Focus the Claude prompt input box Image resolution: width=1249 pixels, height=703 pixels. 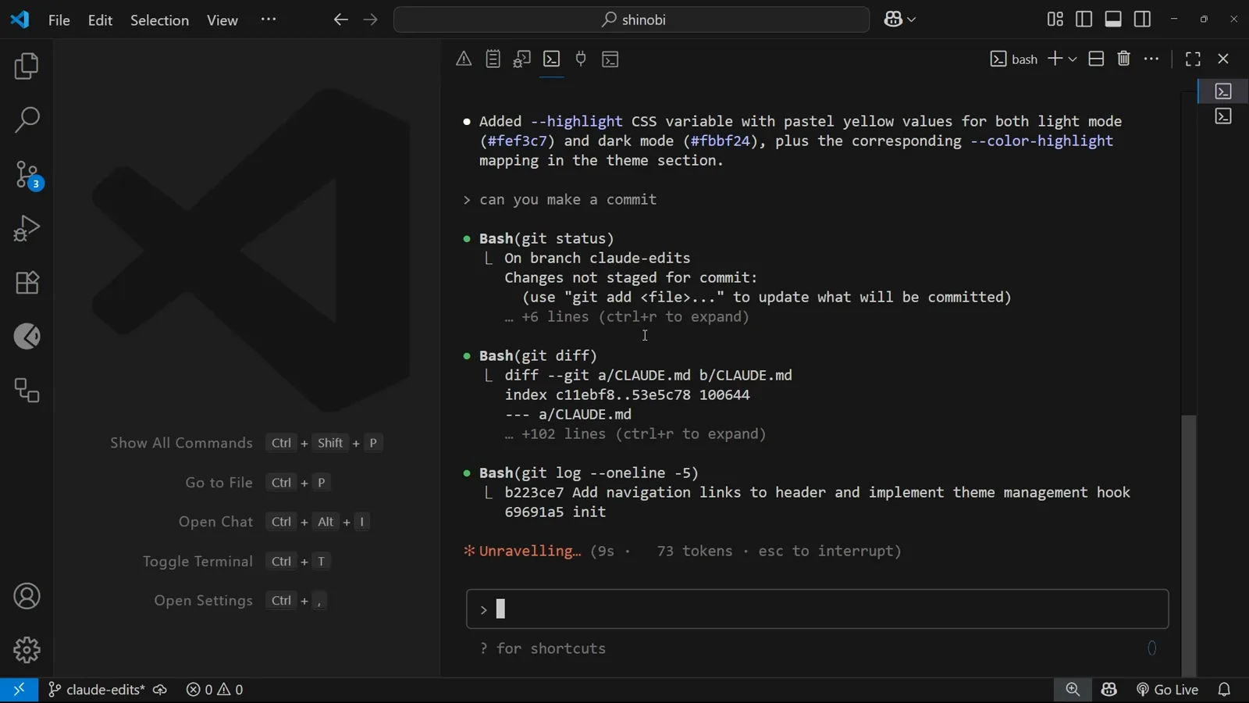[x=817, y=609]
